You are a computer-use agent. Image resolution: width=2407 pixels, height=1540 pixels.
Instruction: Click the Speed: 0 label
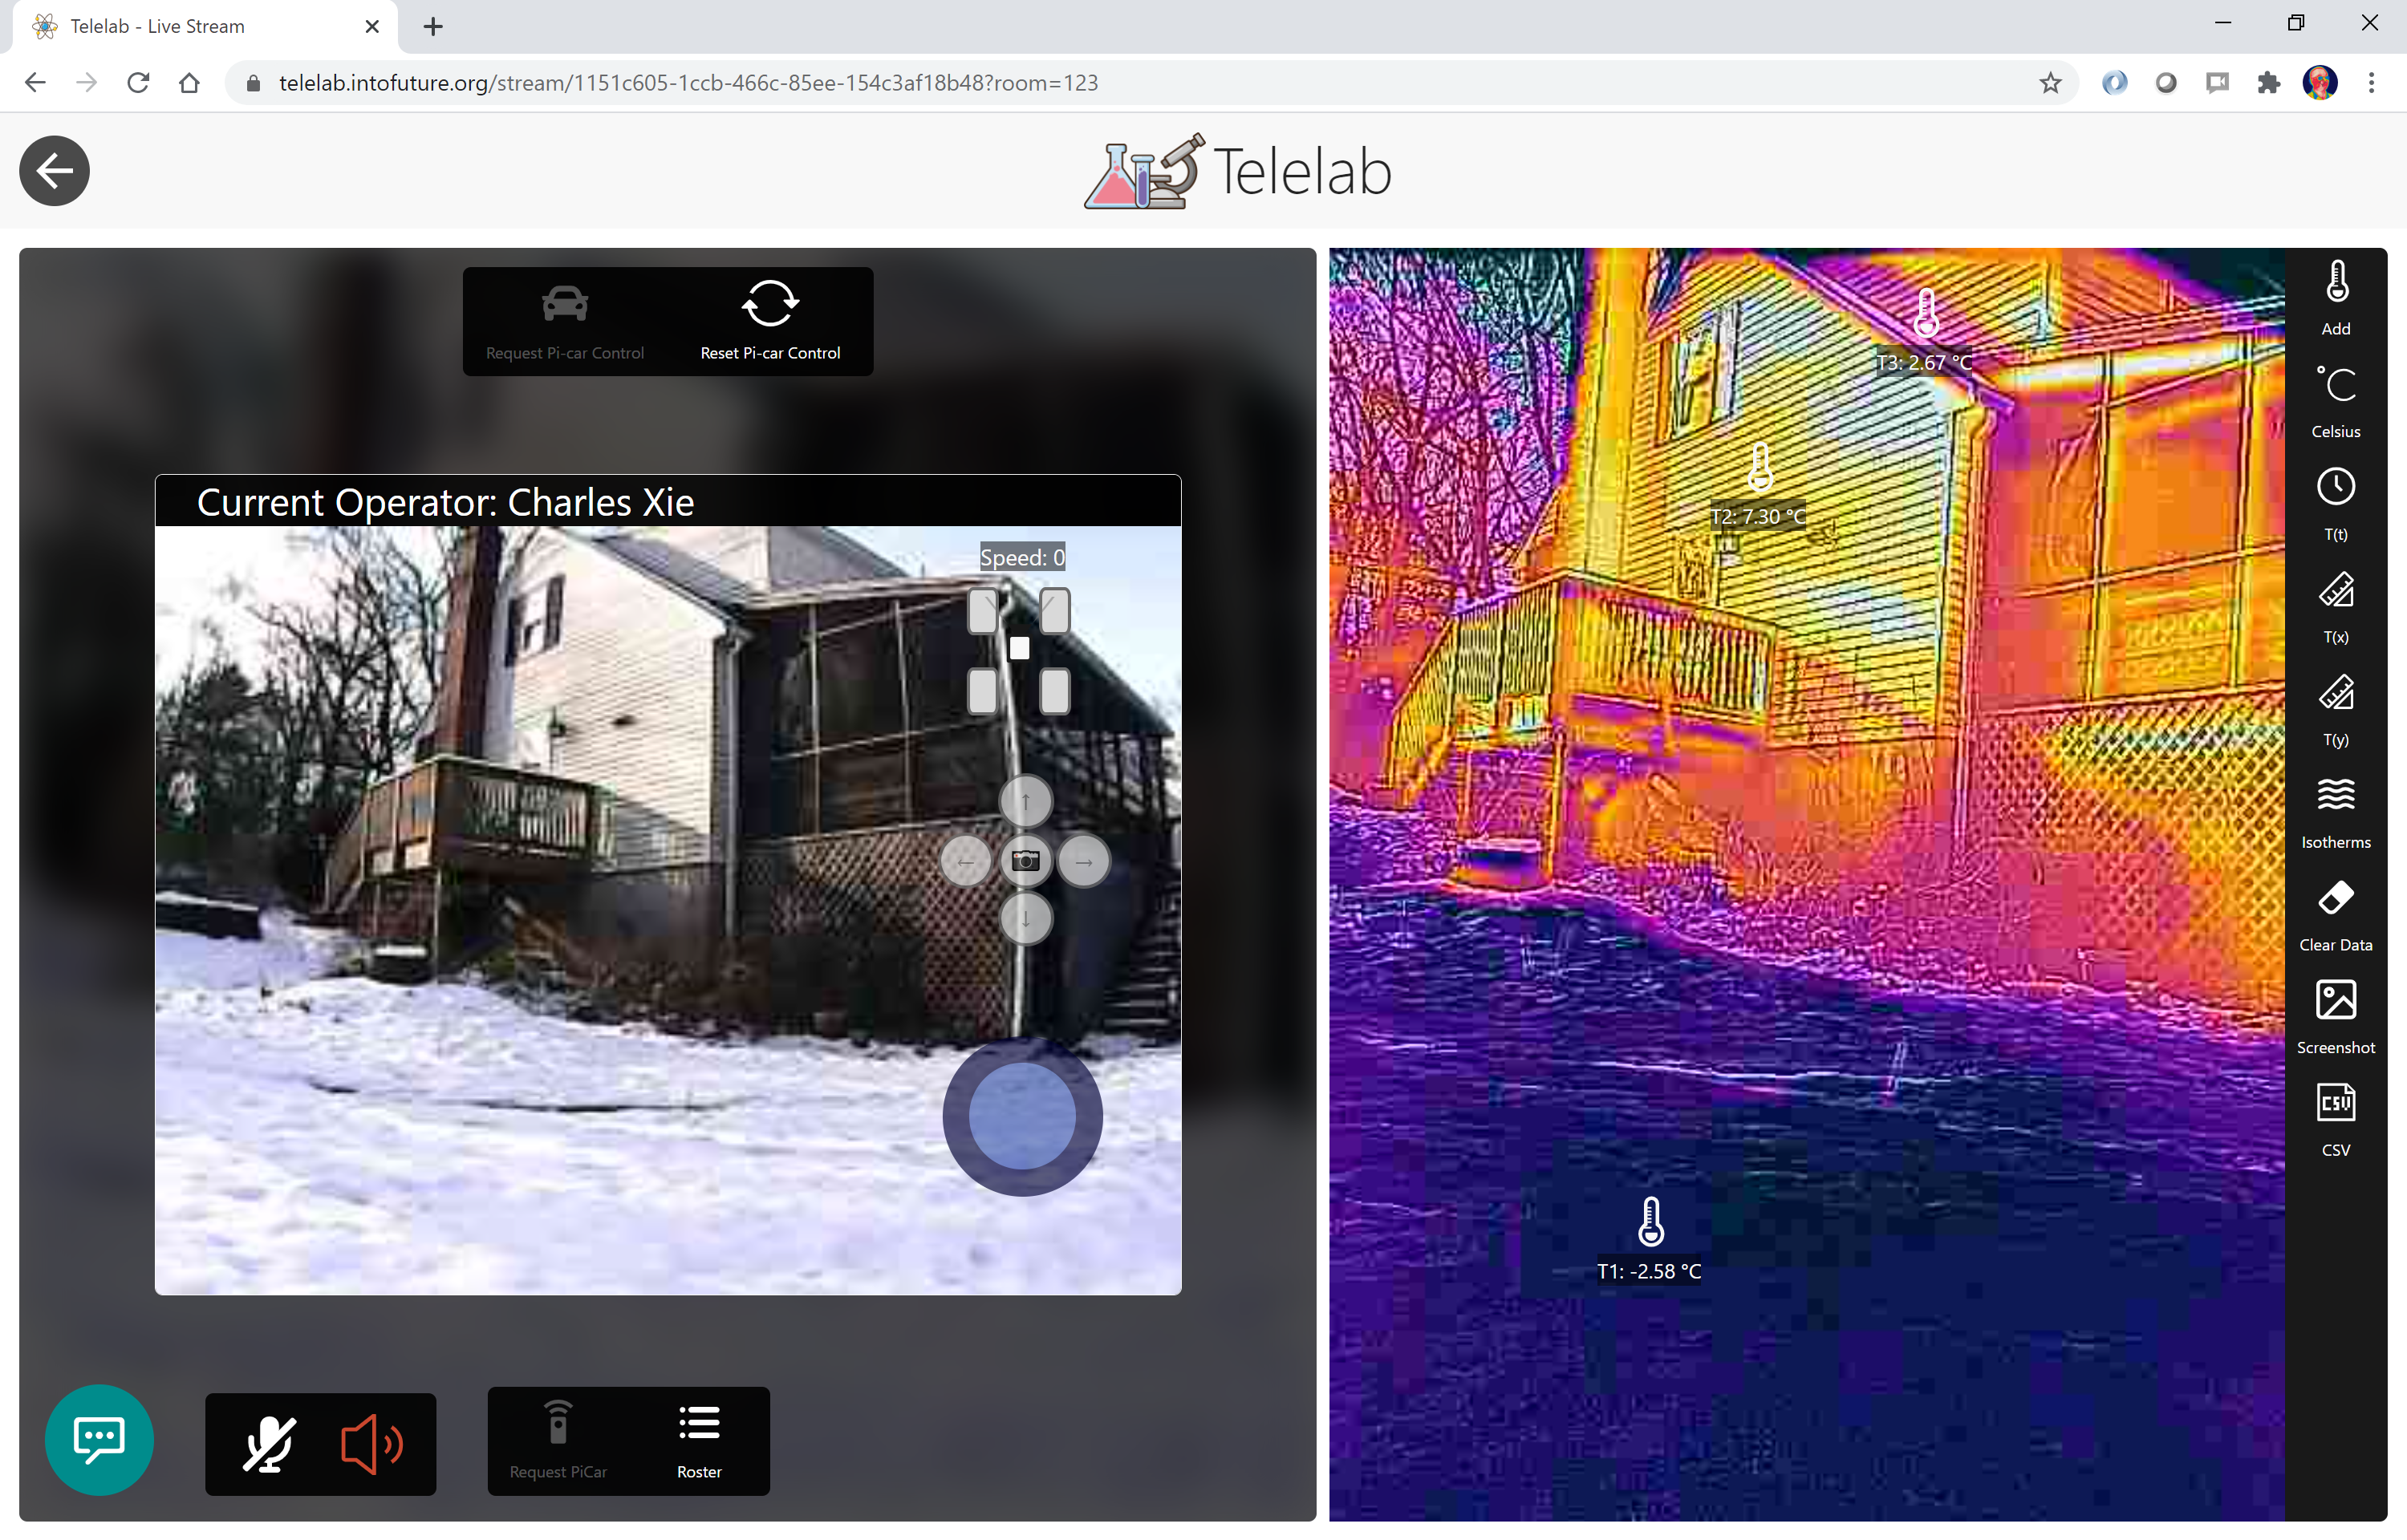point(1022,557)
